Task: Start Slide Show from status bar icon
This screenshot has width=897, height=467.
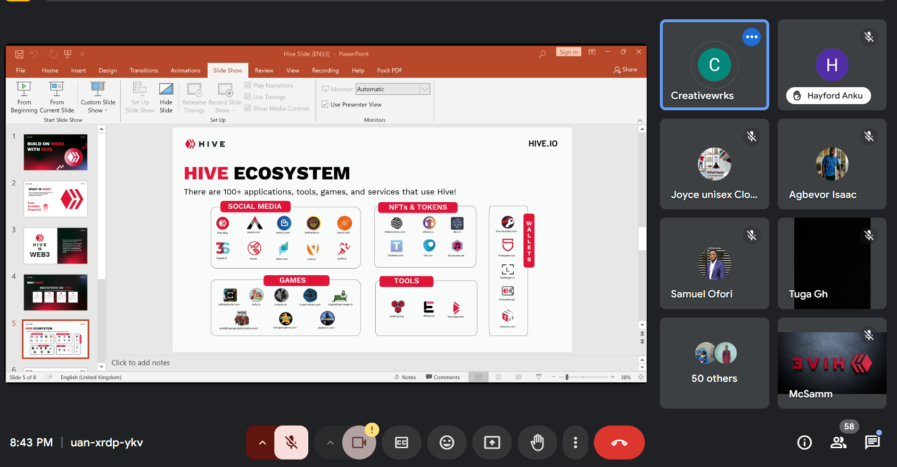Action: tap(538, 377)
